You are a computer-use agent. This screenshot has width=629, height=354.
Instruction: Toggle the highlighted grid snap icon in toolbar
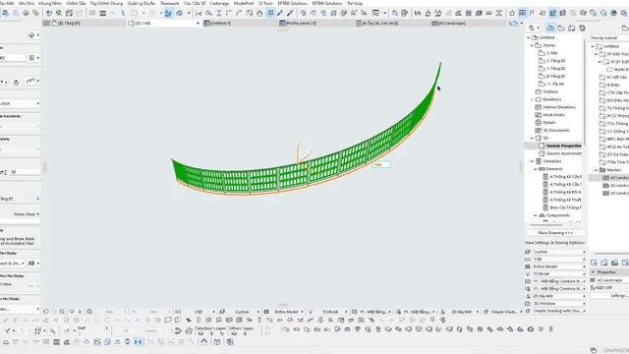(271, 13)
